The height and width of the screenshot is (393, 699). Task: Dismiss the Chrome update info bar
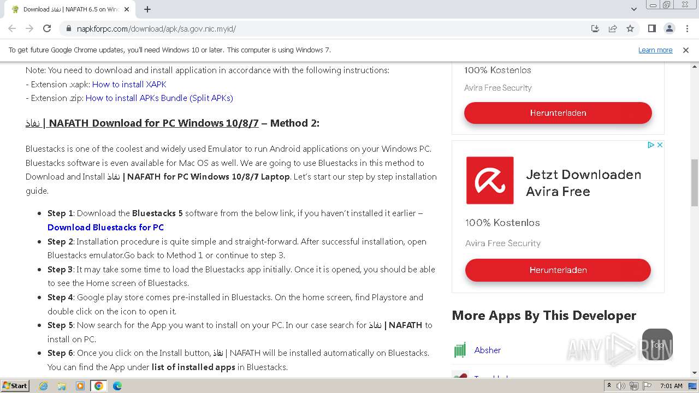pyautogui.click(x=686, y=50)
